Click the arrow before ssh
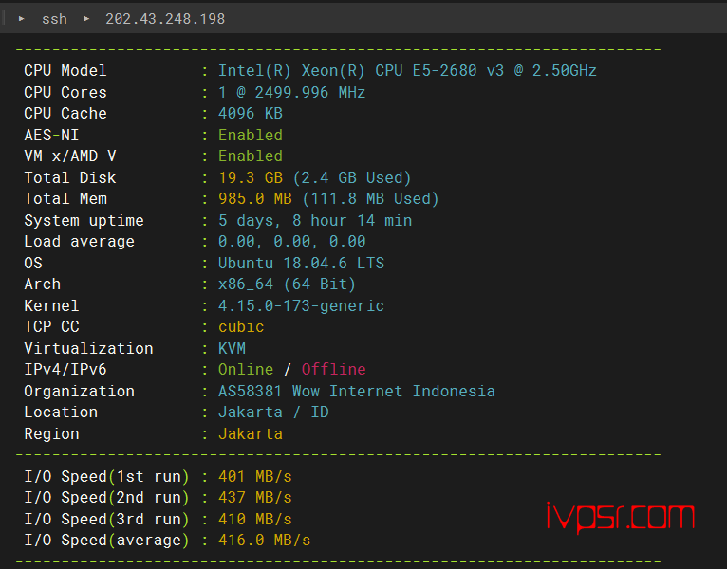 [21, 19]
